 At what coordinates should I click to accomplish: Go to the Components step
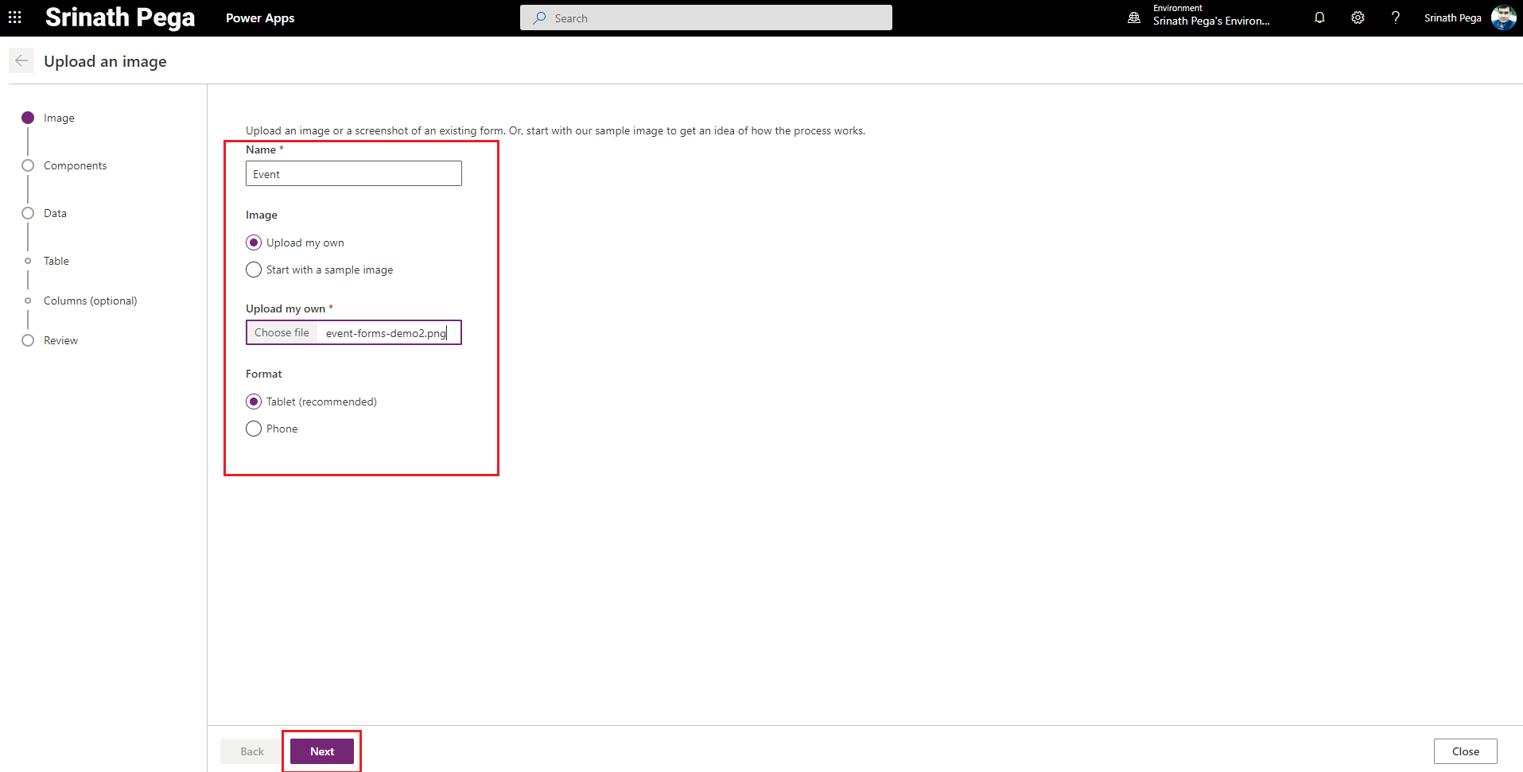click(75, 165)
